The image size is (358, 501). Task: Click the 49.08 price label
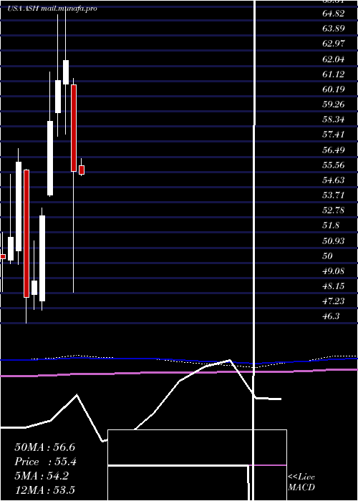[x=334, y=271]
